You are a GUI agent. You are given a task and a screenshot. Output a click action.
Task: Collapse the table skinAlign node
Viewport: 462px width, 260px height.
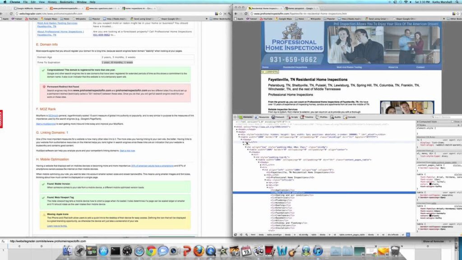[x=239, y=137]
